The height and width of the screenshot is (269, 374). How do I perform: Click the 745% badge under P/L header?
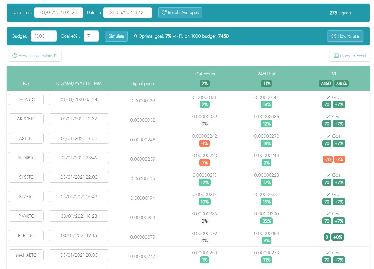point(341,84)
